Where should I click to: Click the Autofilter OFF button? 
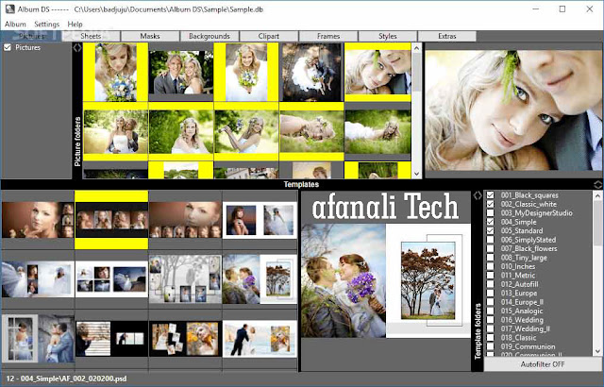coord(543,364)
